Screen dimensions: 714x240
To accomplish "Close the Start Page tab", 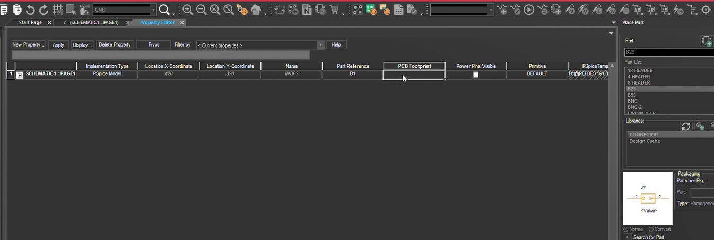I will point(49,23).
